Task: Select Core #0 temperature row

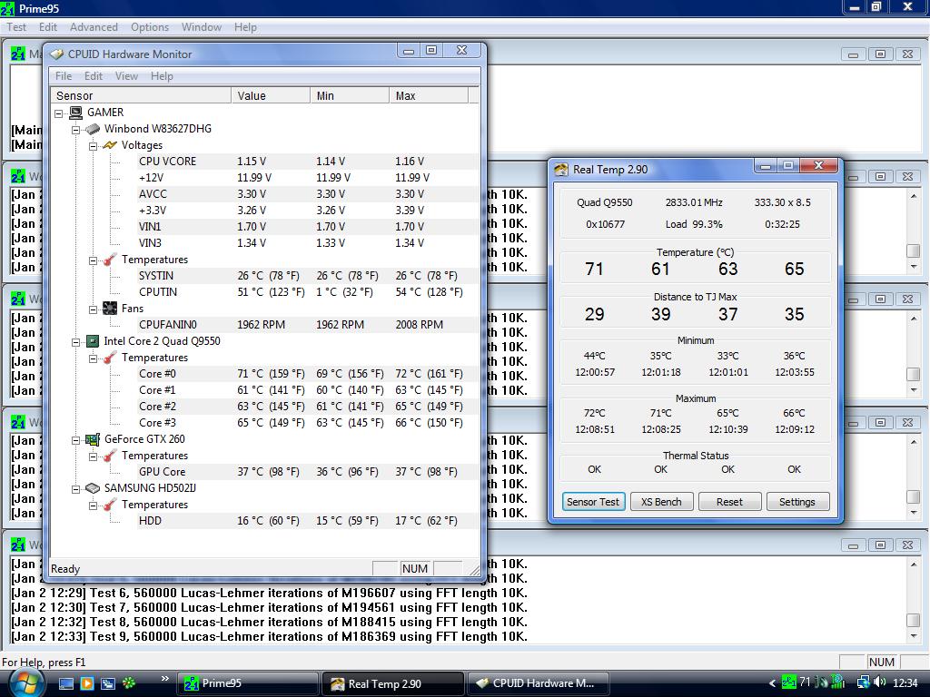Action: (x=307, y=374)
